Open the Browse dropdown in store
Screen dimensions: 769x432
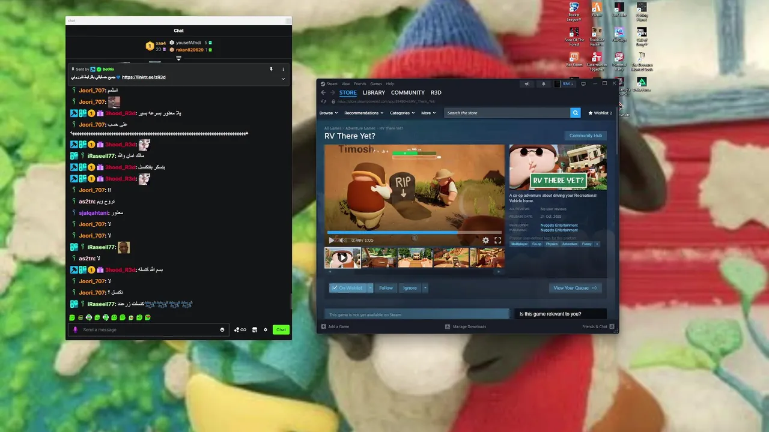coord(328,113)
